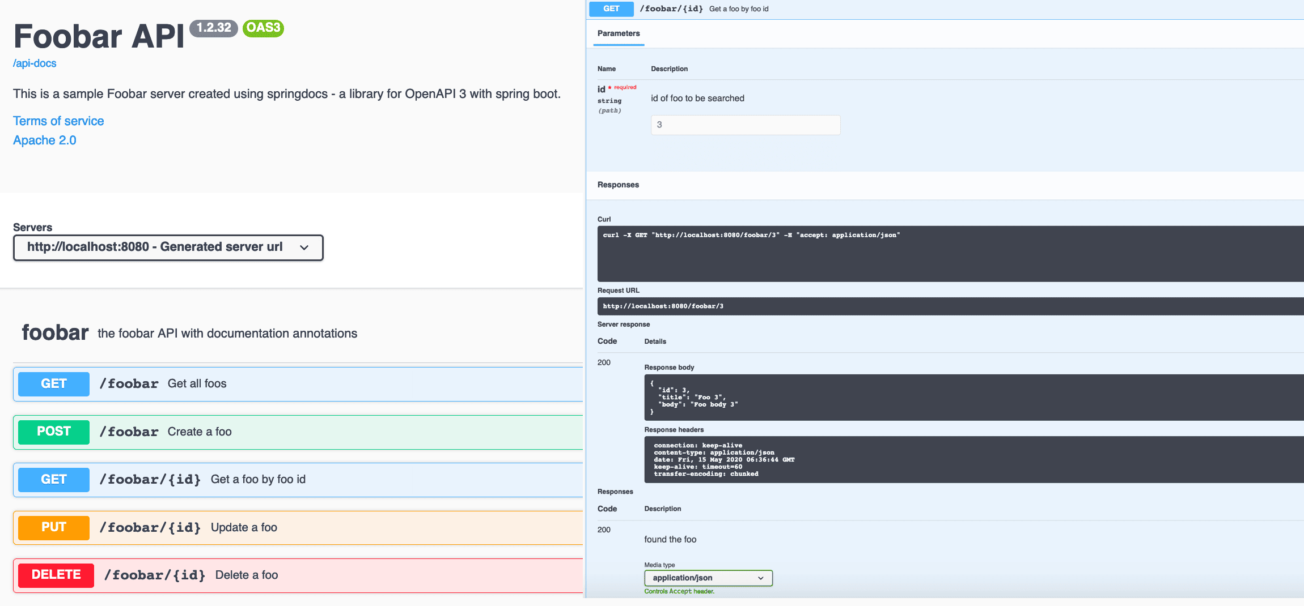Click the /api-docs link
1304x606 pixels.
click(x=35, y=63)
